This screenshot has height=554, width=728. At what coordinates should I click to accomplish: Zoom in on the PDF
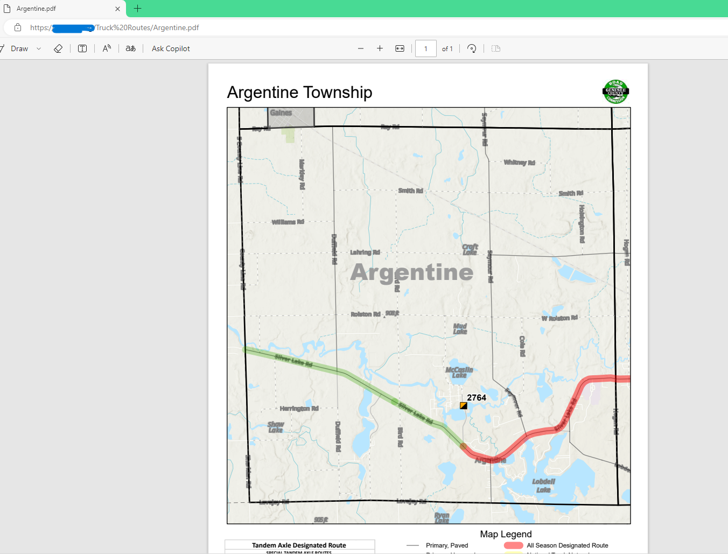pyautogui.click(x=380, y=48)
